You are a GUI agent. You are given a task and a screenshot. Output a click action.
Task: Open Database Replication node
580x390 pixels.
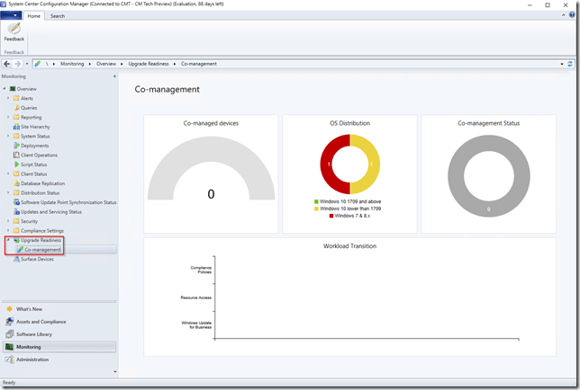[42, 183]
